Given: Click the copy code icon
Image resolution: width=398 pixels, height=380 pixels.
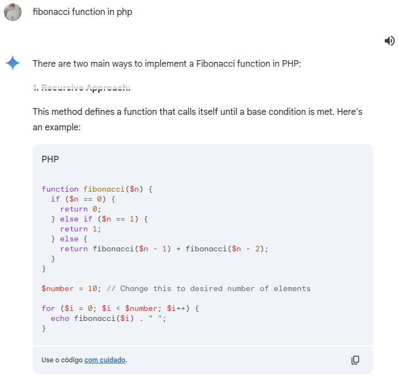Looking at the screenshot, I should [355, 360].
